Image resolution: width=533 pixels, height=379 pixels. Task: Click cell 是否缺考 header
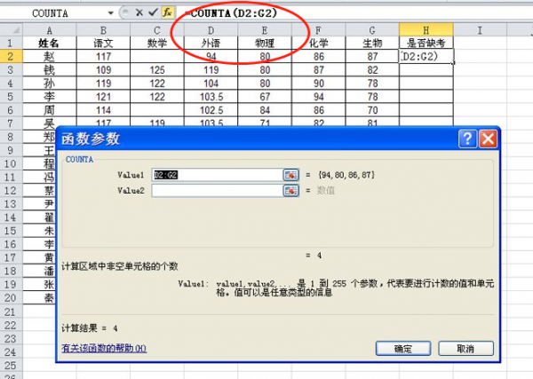[x=426, y=43]
